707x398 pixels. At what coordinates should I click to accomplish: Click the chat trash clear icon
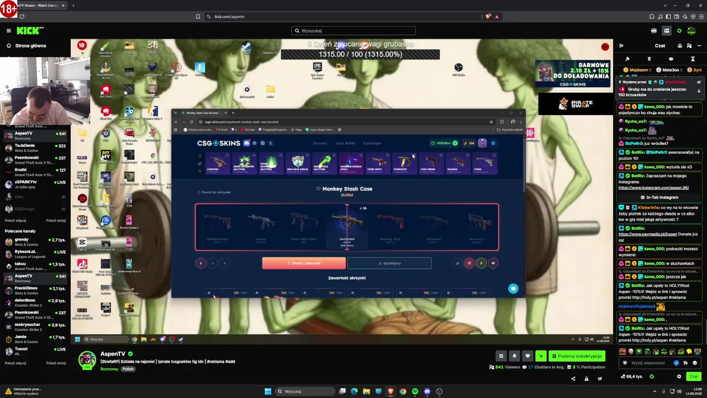649,59
